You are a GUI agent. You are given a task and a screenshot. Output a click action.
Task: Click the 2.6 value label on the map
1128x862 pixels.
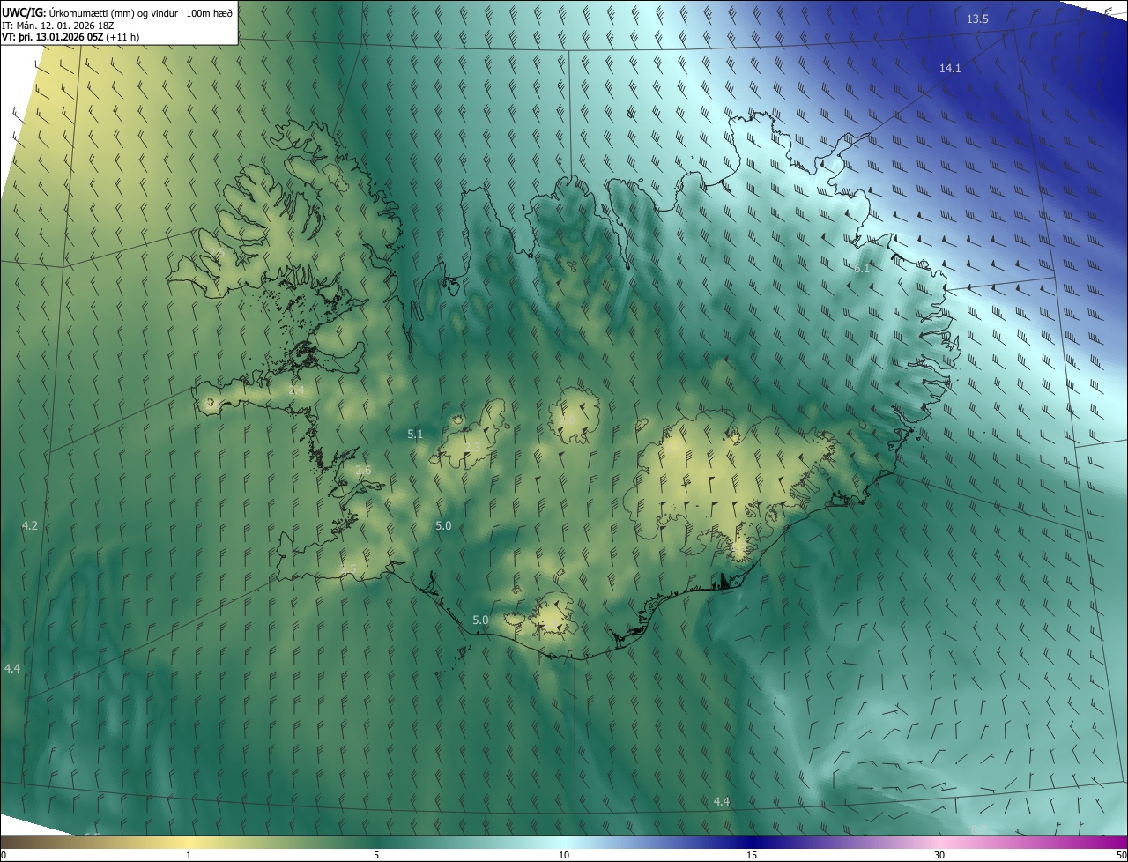click(x=363, y=471)
